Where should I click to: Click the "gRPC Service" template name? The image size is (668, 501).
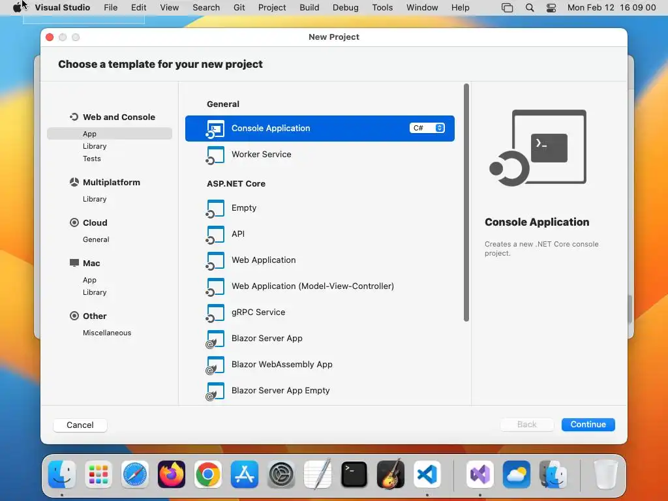(x=258, y=312)
